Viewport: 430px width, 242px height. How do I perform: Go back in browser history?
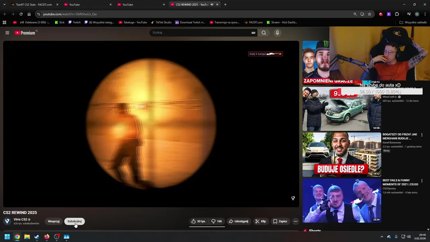[5, 14]
